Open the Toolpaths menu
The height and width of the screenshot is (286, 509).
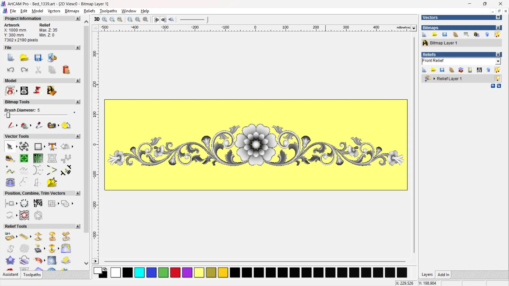(x=108, y=11)
